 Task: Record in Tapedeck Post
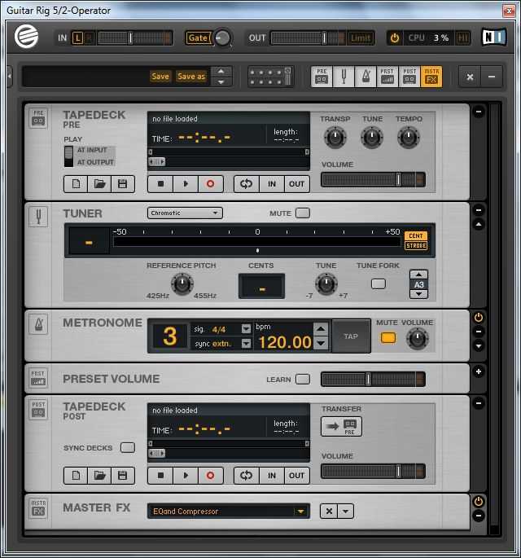211,476
